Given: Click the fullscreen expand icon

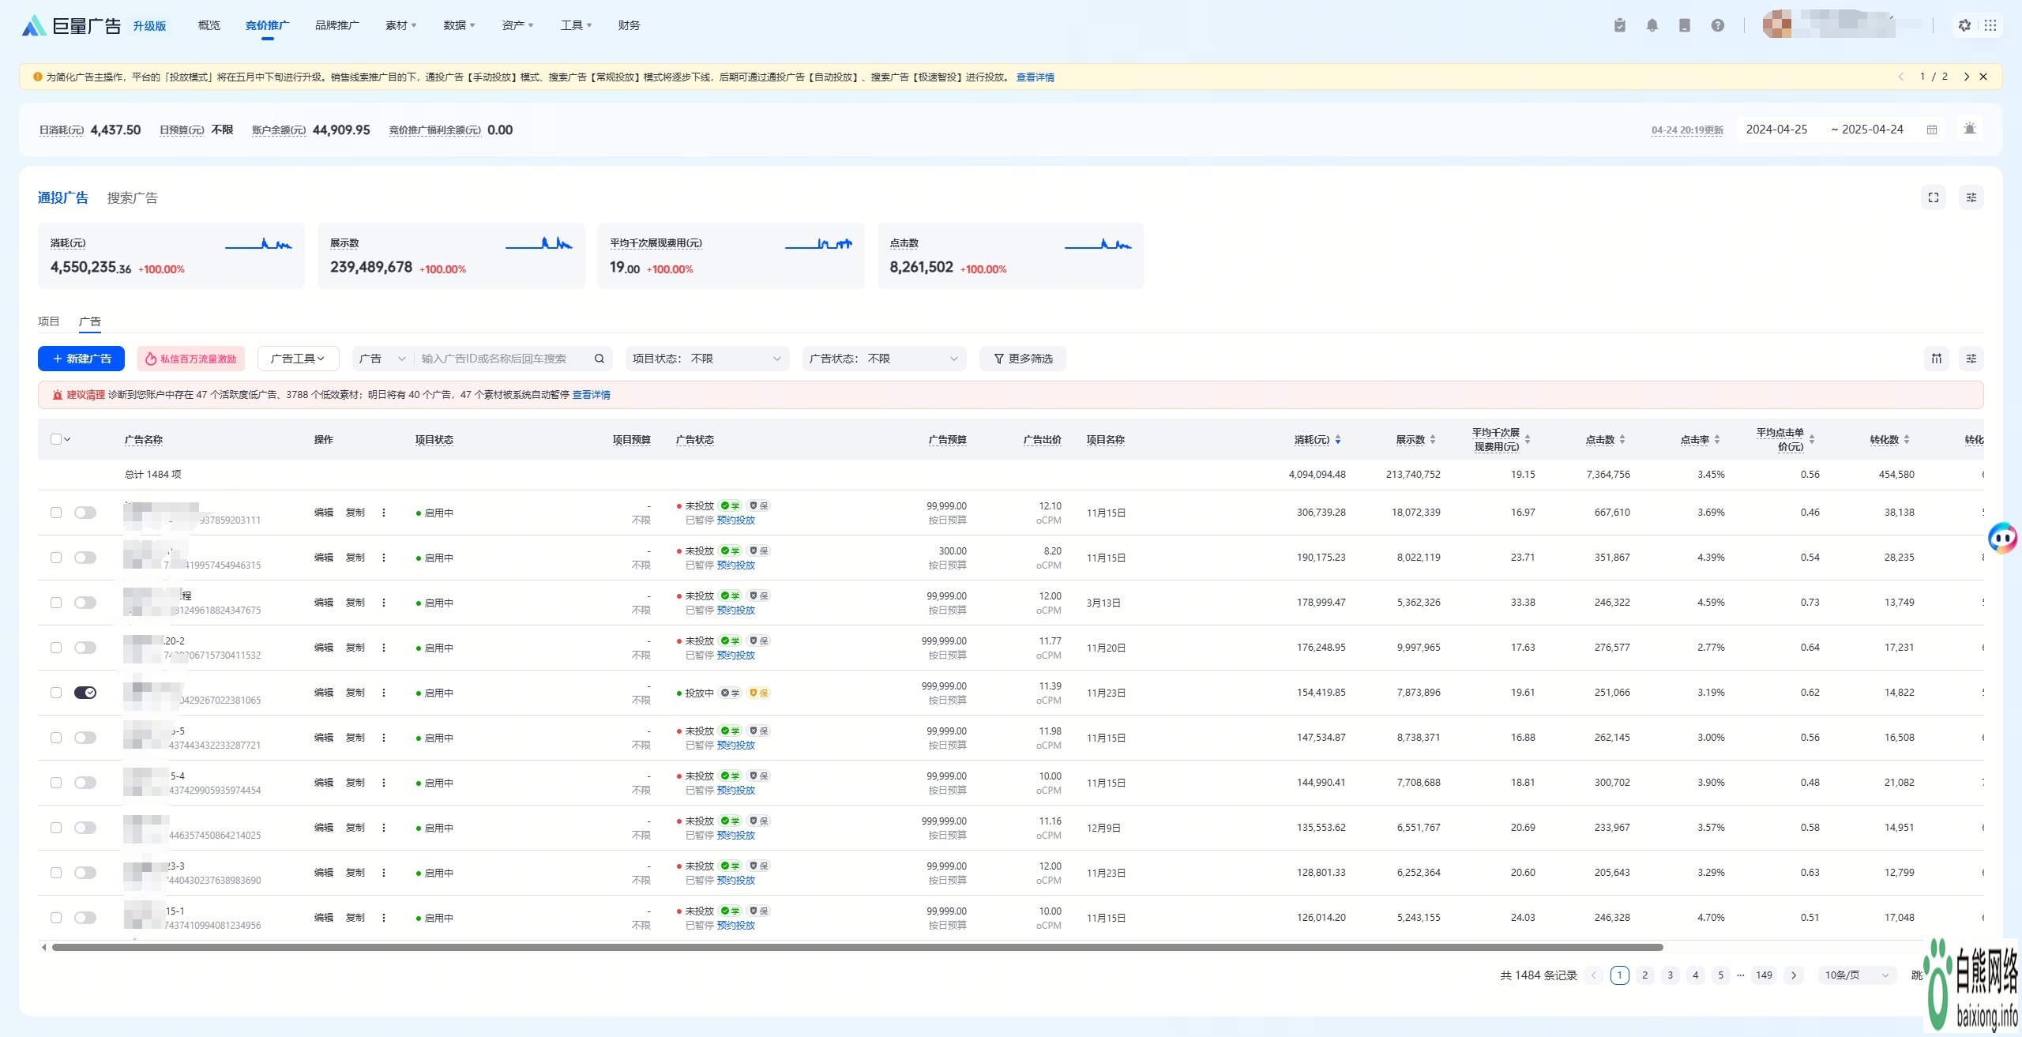Looking at the screenshot, I should point(1933,197).
